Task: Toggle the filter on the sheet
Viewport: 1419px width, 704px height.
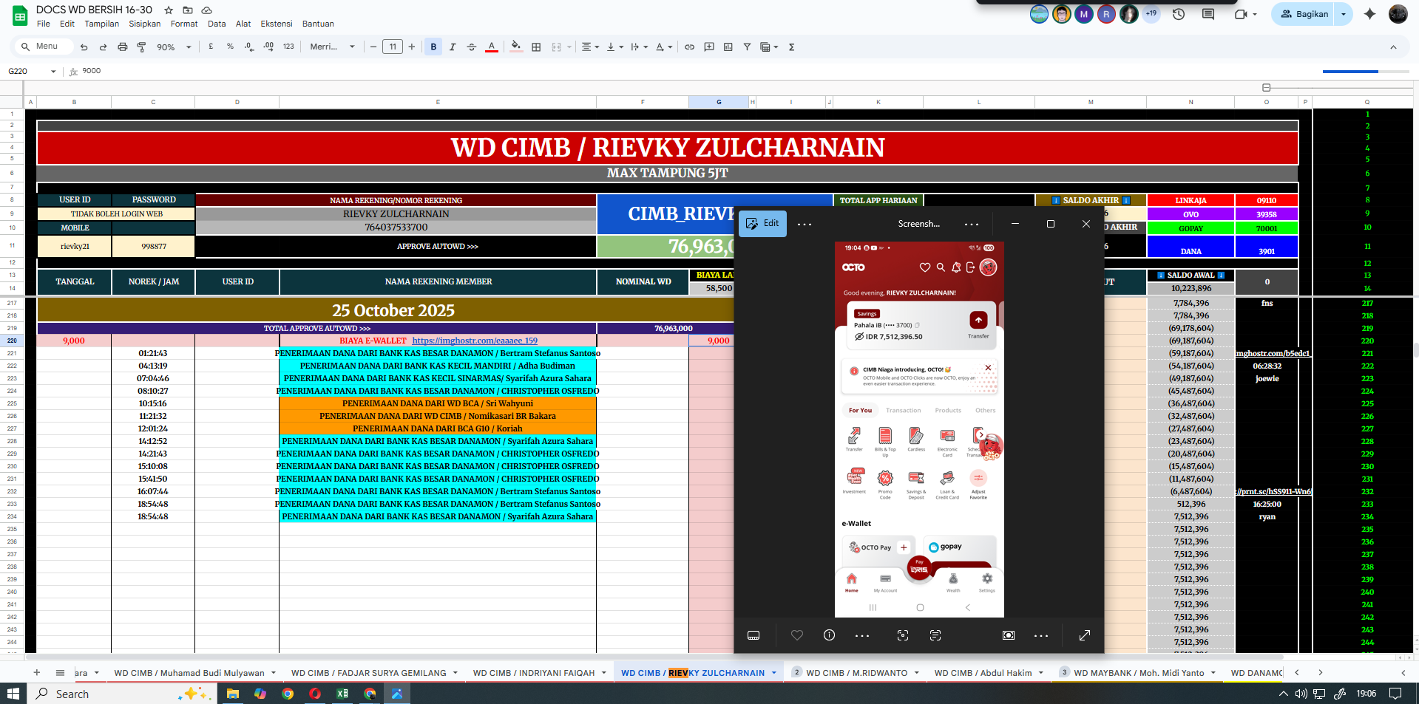Action: coord(747,47)
